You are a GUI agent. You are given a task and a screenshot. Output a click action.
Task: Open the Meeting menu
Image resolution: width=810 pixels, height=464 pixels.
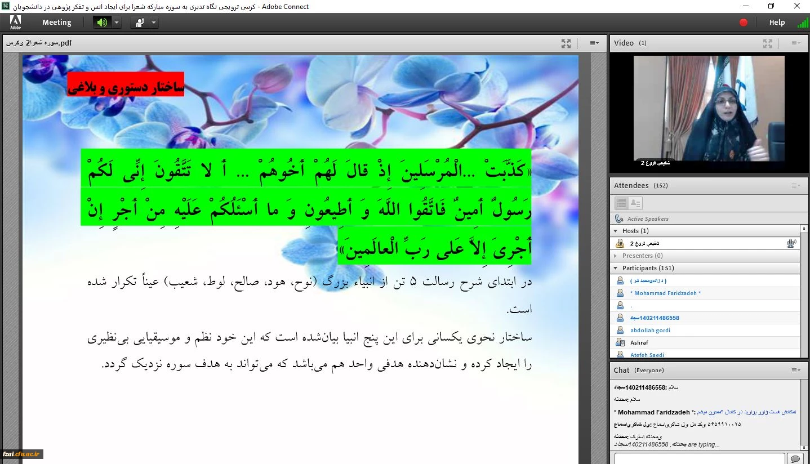pyautogui.click(x=56, y=23)
